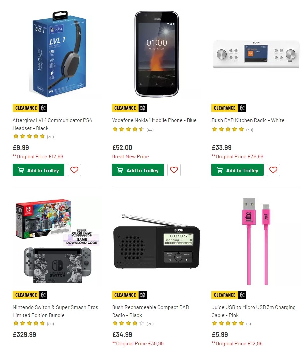Screen dimensions: 304x348
Task: Click the Clearance badge icon on the Bush Rechargeable Radio
Action: [143, 295]
